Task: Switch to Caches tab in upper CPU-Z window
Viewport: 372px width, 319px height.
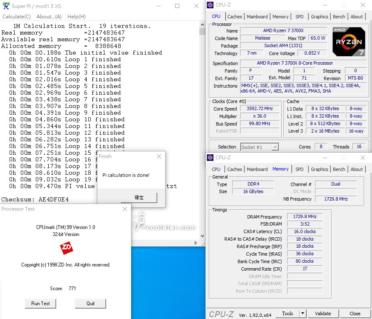Action: [x=235, y=17]
